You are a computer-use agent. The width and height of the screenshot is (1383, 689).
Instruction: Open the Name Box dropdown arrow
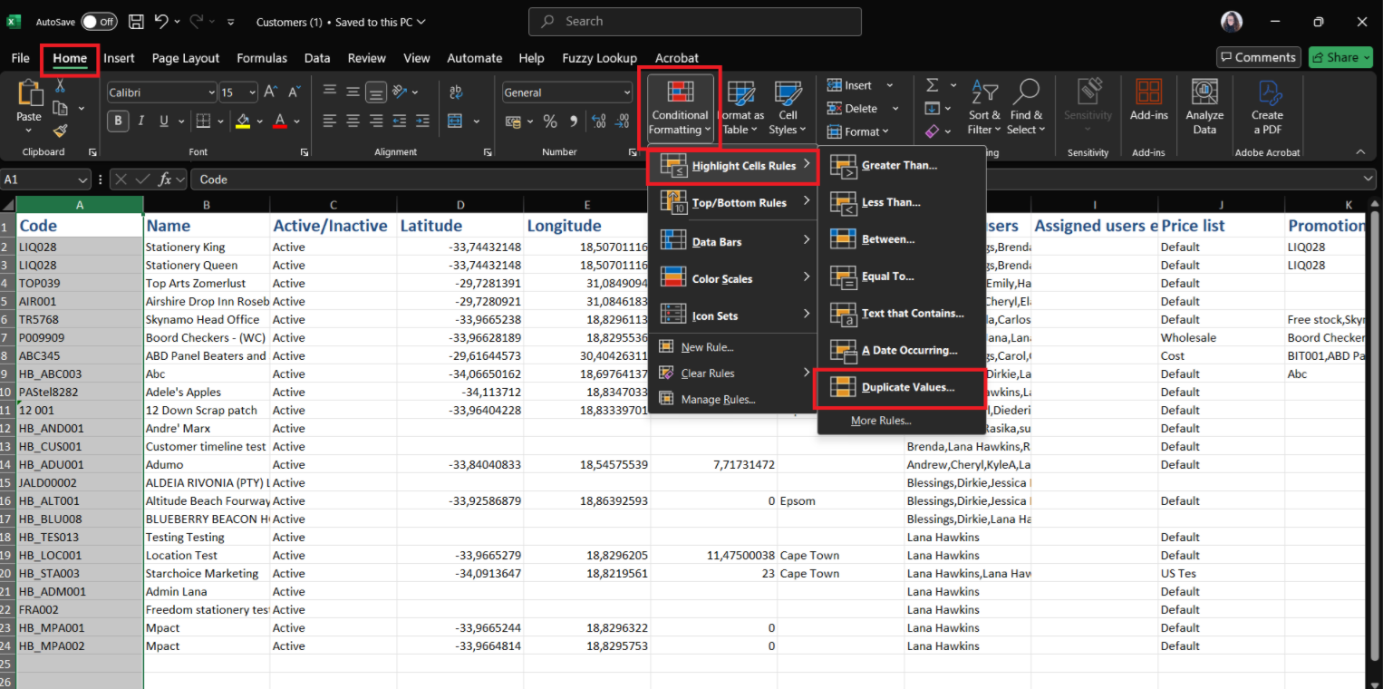pos(83,180)
